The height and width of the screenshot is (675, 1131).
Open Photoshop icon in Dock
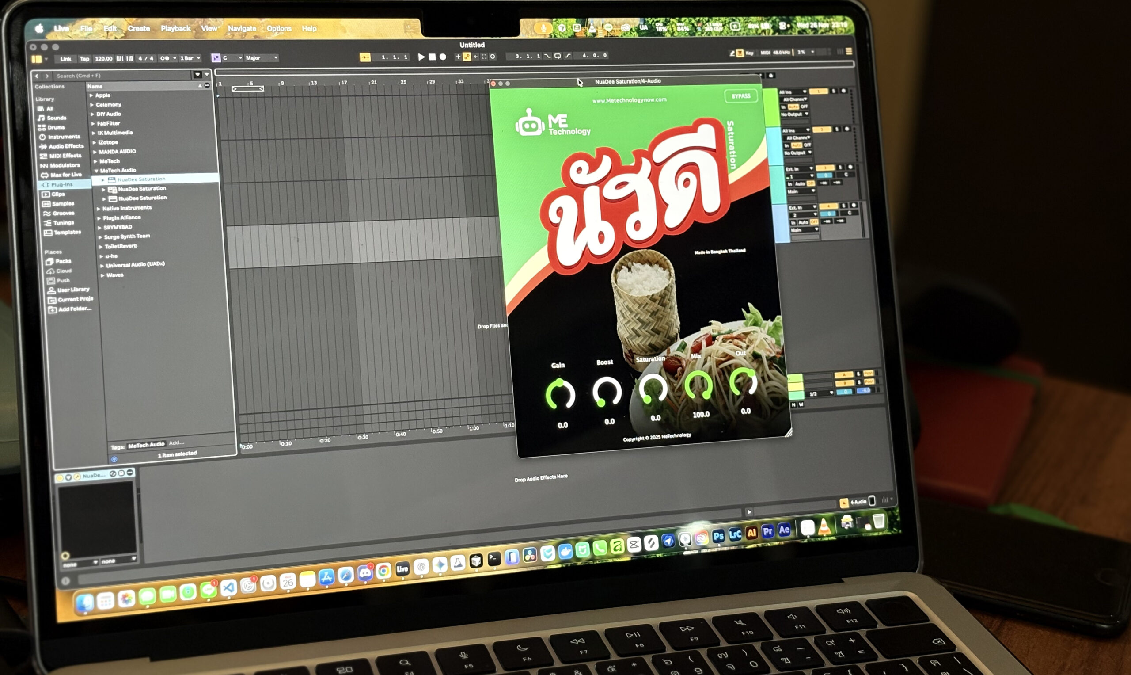pos(718,536)
